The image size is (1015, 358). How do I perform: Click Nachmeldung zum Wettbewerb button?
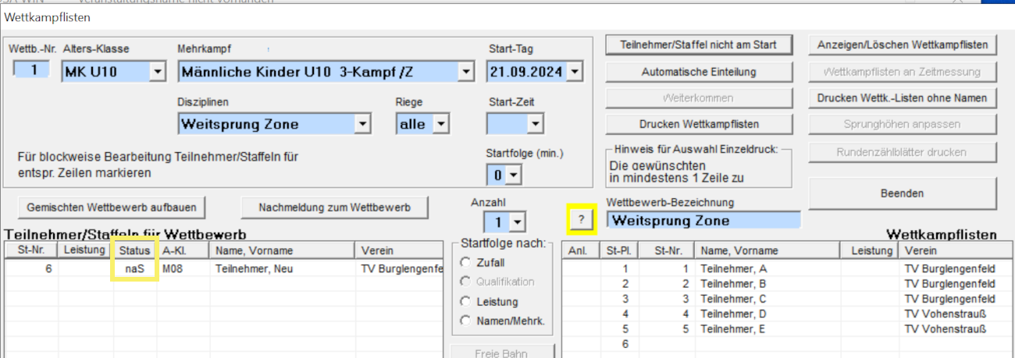coord(335,207)
